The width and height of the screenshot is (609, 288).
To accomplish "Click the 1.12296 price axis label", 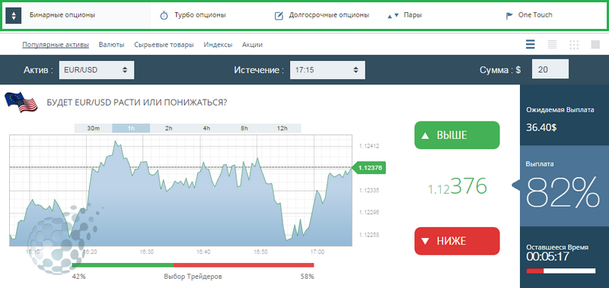I will 369,213.
